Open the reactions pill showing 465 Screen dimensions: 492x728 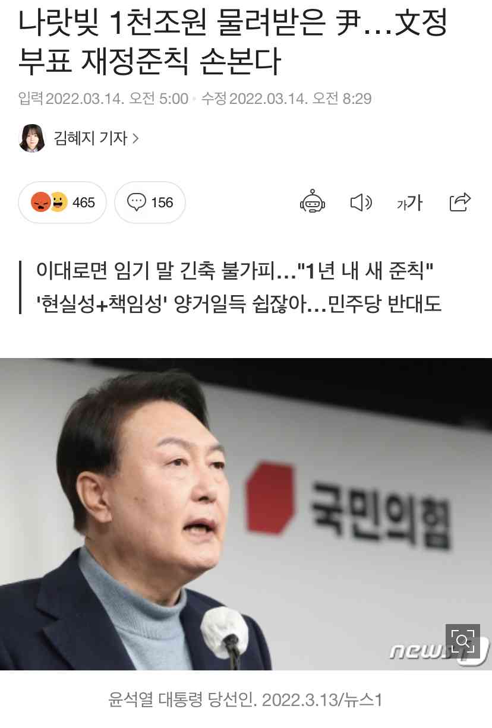click(62, 202)
